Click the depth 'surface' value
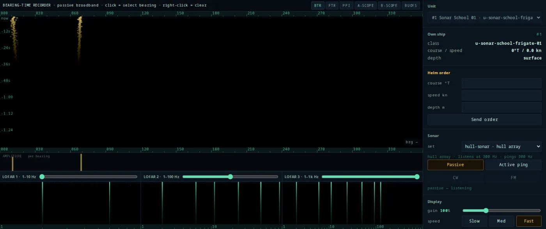 click(x=532, y=58)
